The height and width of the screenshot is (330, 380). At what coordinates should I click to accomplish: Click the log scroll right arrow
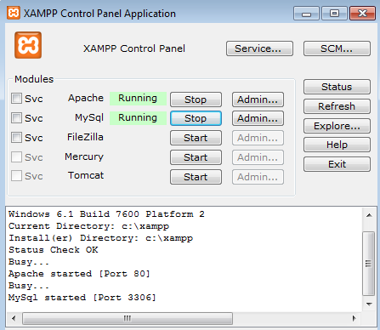[x=354, y=318]
